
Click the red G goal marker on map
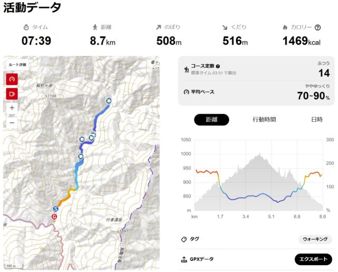click(54, 217)
